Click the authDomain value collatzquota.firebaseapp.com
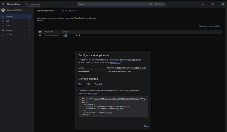Viewport: 227px width, 132px height. pos(119,71)
